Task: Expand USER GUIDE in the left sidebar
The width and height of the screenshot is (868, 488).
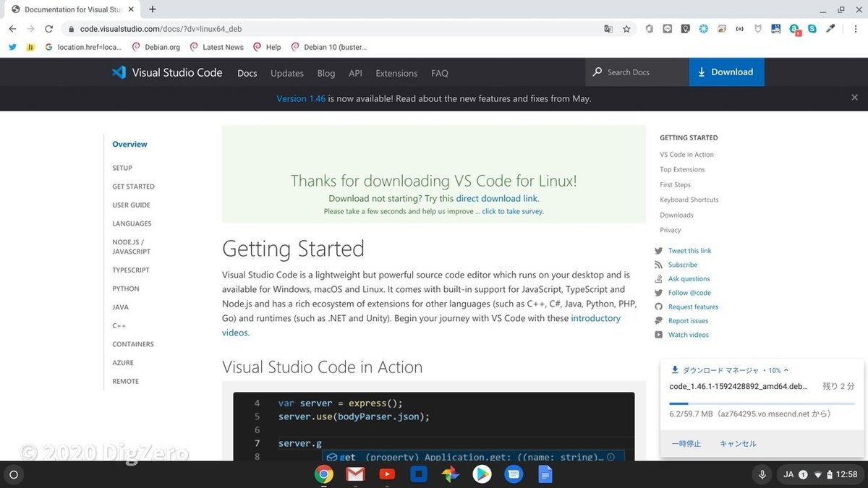Action: [131, 205]
